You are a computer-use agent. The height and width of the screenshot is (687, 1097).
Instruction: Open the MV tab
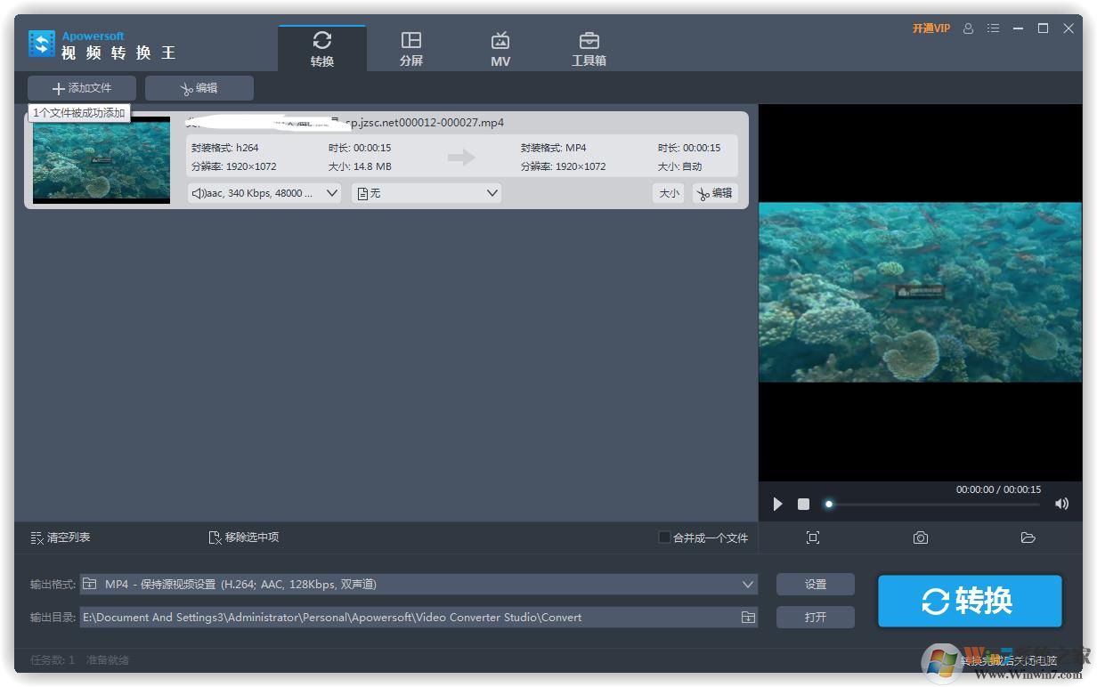point(500,48)
